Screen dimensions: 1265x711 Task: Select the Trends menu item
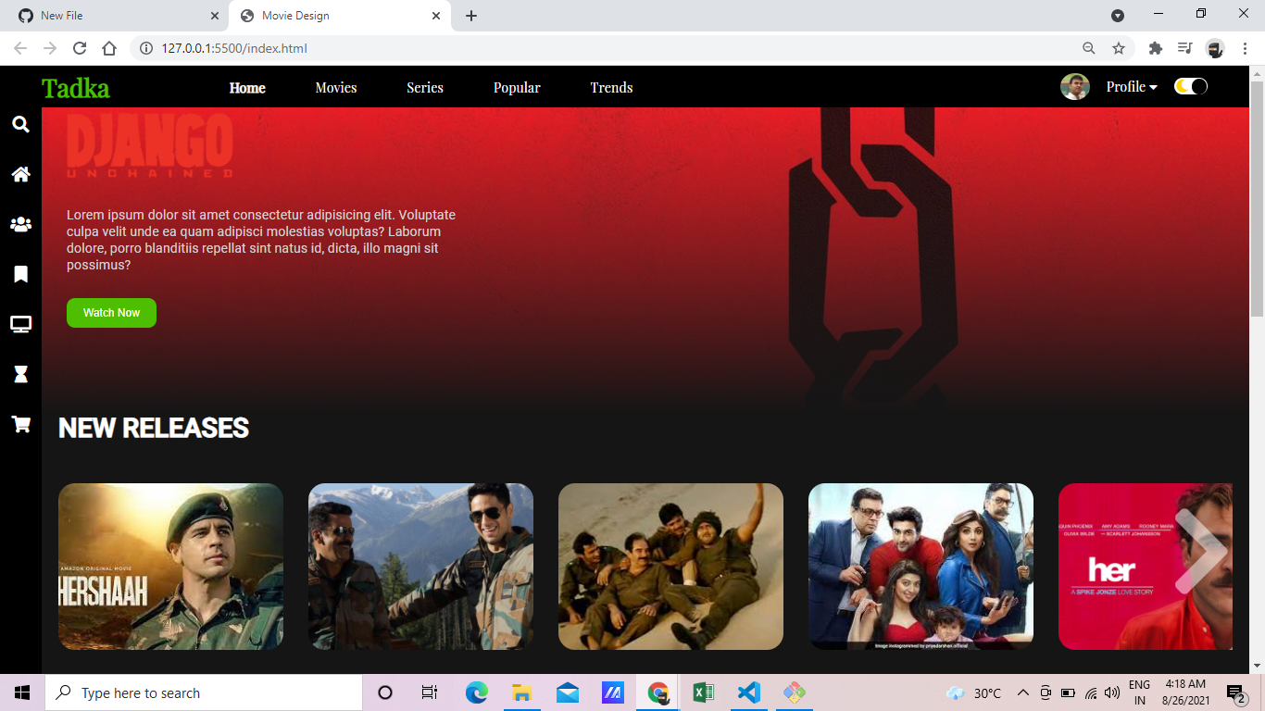(611, 88)
